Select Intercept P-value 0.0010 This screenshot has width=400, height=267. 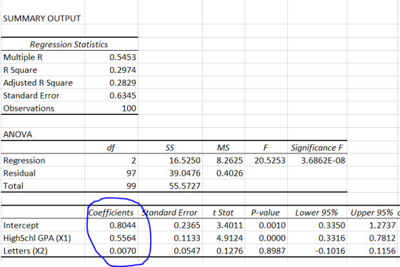click(272, 225)
